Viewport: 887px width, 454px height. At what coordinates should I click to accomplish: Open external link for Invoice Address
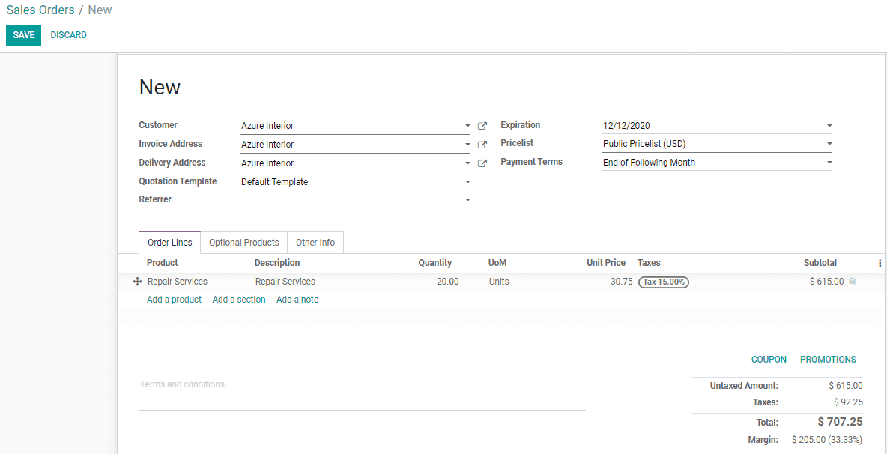482,145
